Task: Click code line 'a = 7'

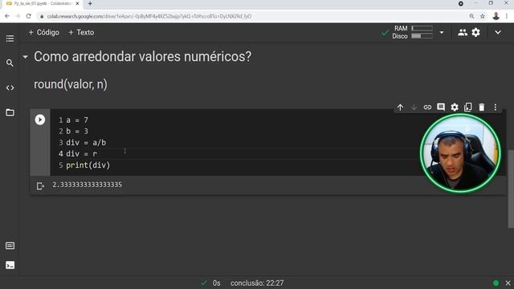Action: click(77, 120)
